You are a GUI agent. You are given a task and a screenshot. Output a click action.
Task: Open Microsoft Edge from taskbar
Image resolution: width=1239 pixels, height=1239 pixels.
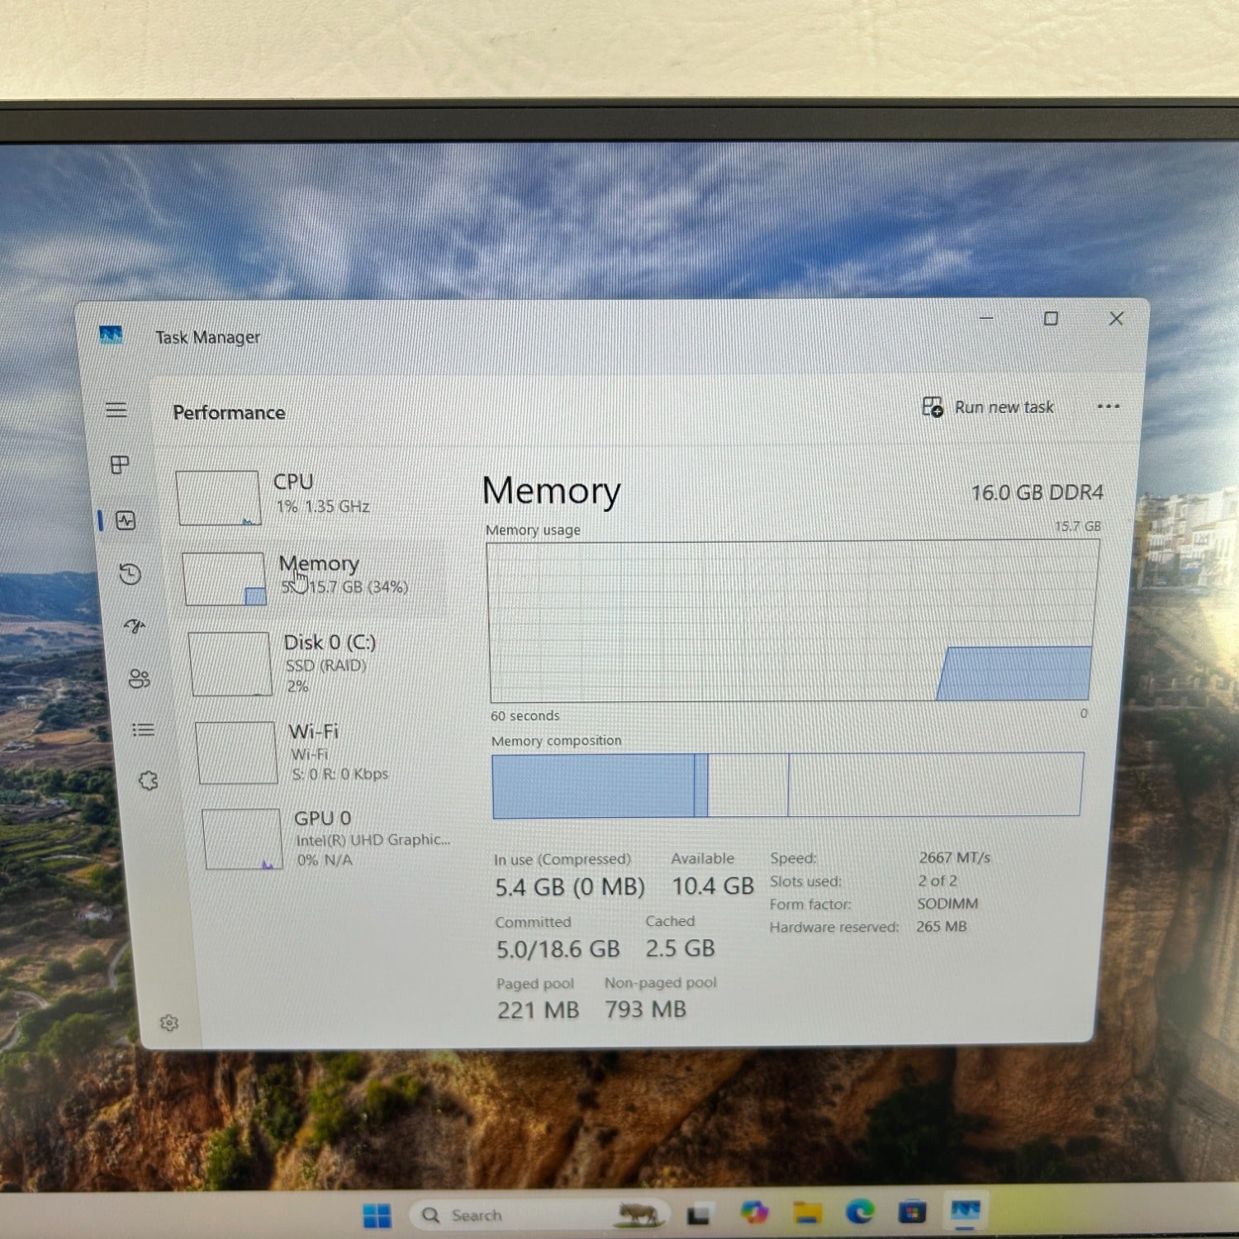(x=860, y=1212)
